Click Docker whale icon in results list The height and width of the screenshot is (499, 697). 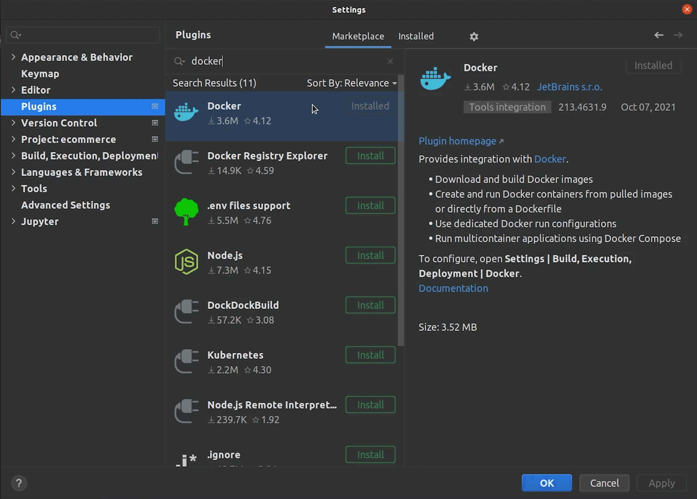coord(186,112)
